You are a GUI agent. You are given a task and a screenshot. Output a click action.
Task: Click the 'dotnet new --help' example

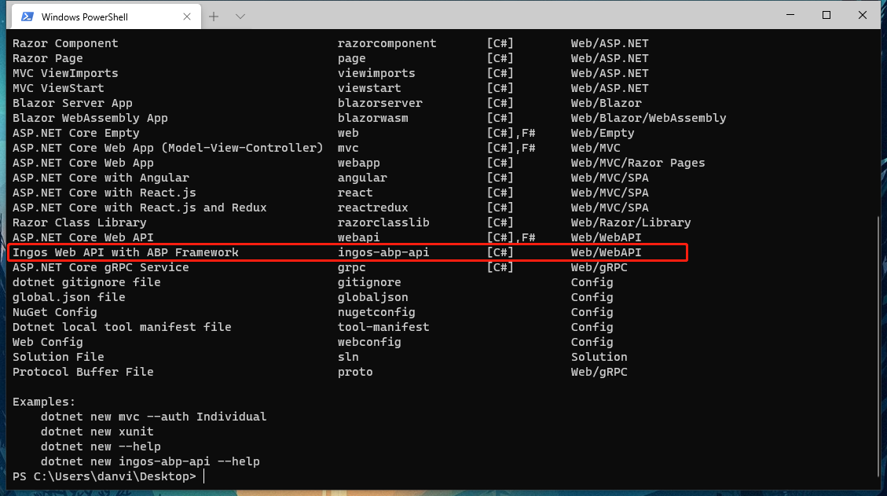[101, 446]
